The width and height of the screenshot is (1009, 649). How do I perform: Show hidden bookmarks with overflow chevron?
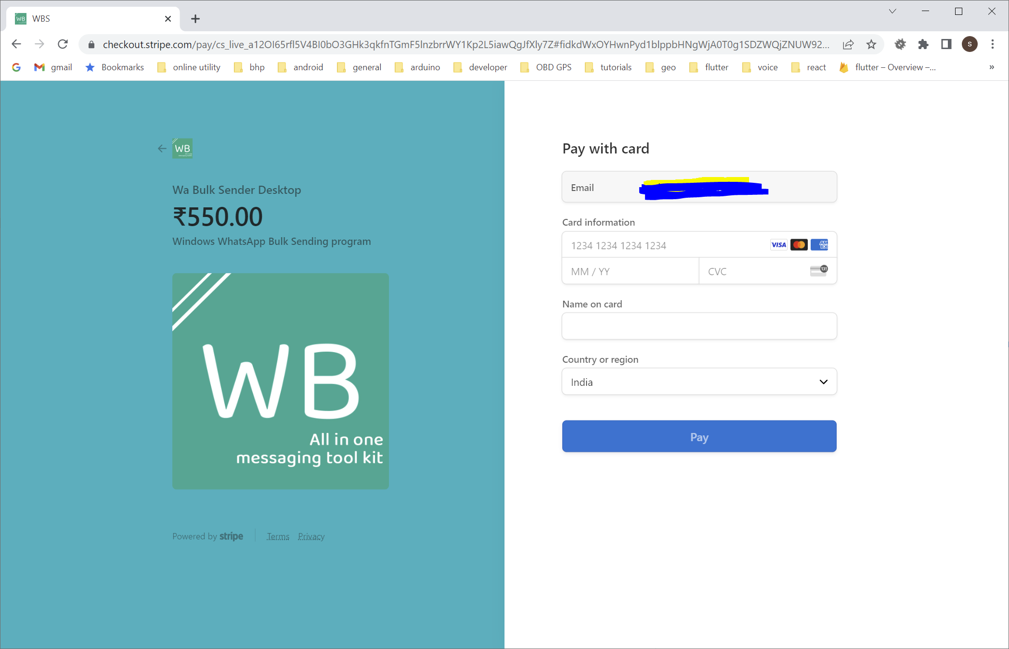pos(992,67)
